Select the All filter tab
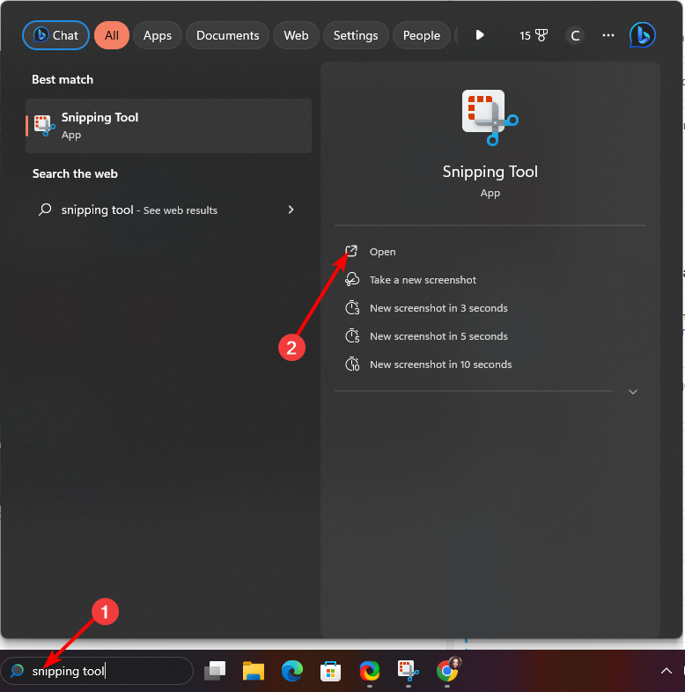Image resolution: width=685 pixels, height=692 pixels. [x=112, y=35]
